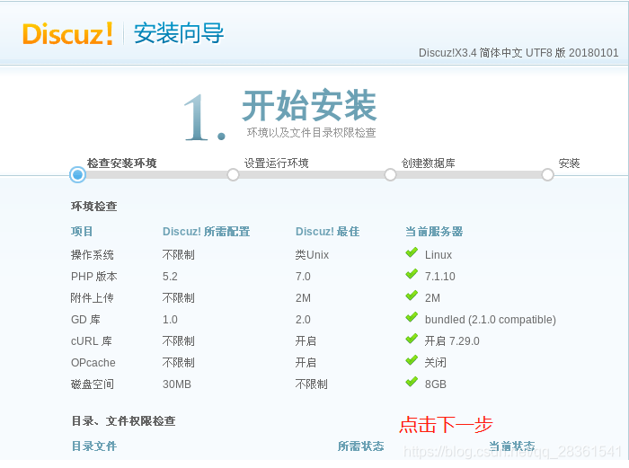Click the required PHP version 5.2
Viewport: 629px width, 468px height.
pos(170,277)
